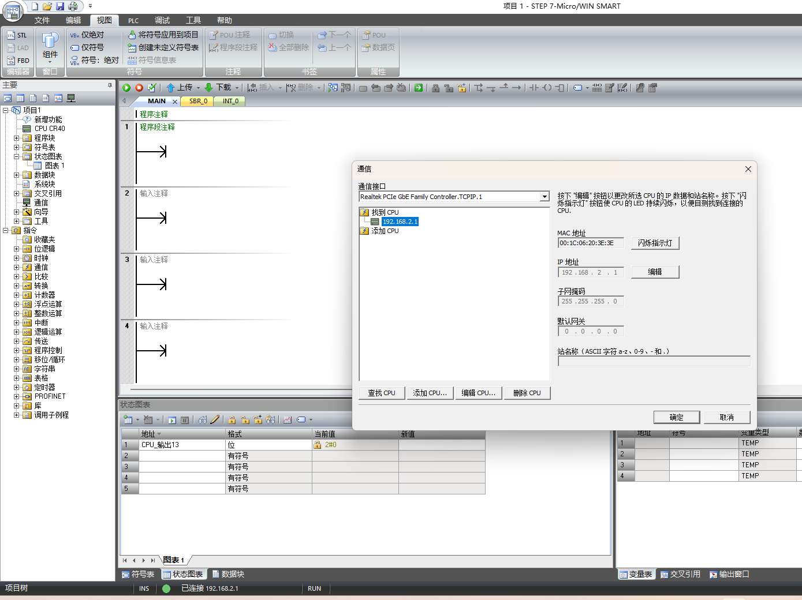
Task: Select CPU 192.168.2.1 in the list
Action: (400, 222)
